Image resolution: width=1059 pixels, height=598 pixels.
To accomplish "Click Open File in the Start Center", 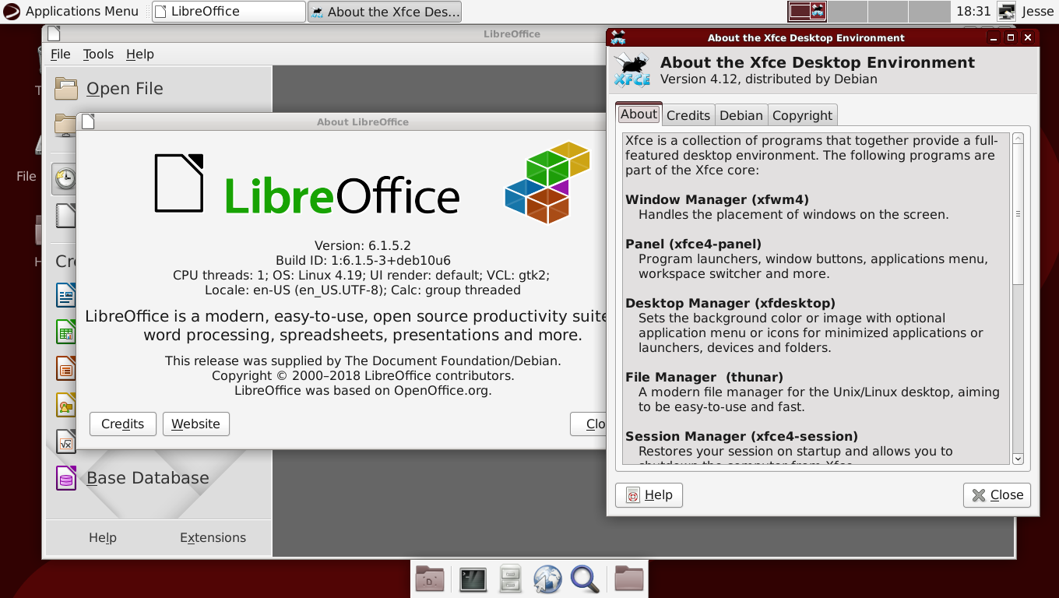I will (x=125, y=89).
